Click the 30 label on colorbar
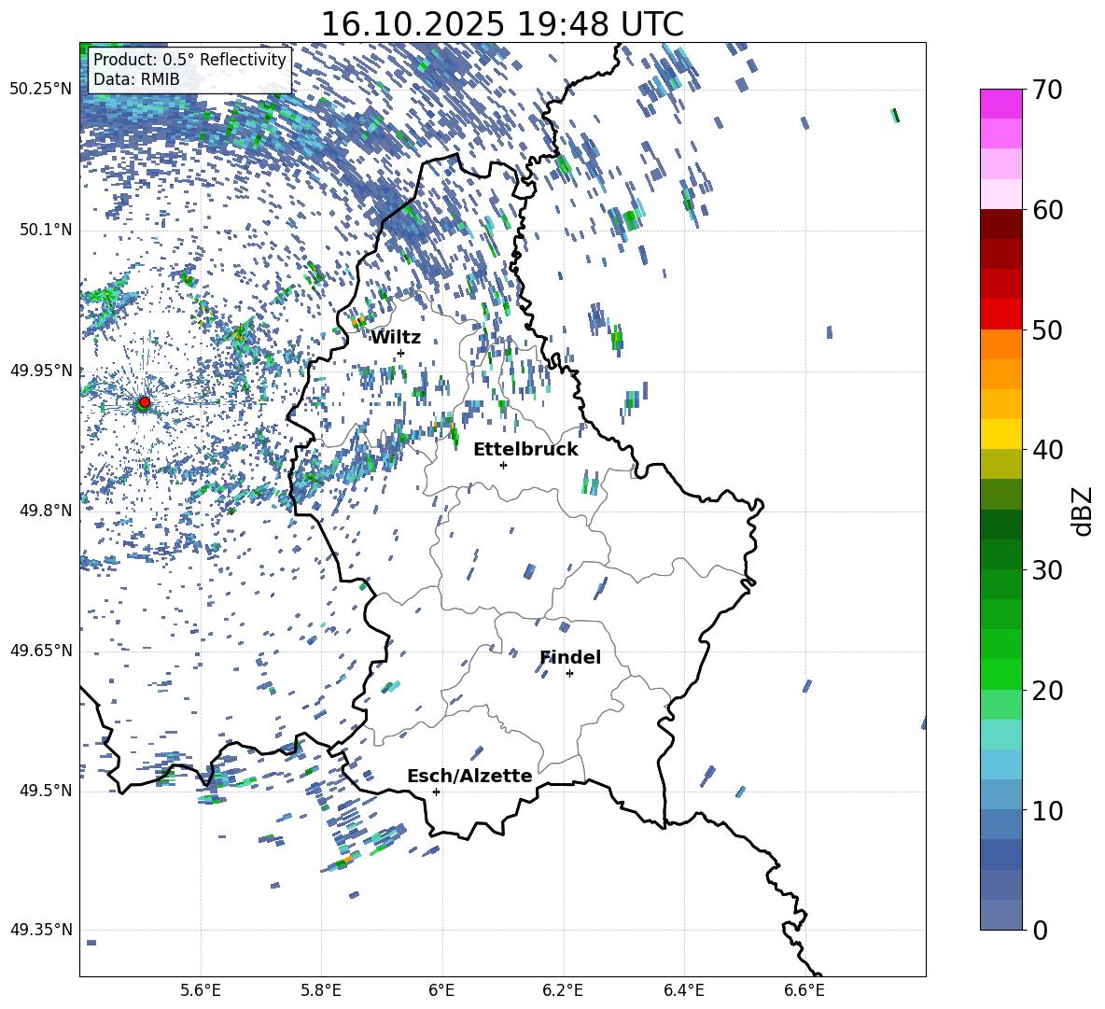Viewport: 1105px width, 1009px height. (x=1047, y=570)
